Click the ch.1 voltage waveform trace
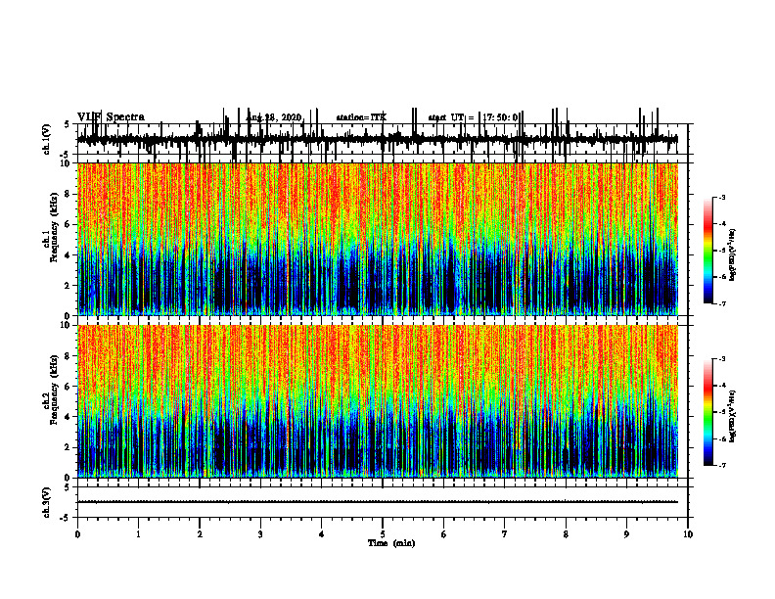The image size is (775, 599). (377, 139)
